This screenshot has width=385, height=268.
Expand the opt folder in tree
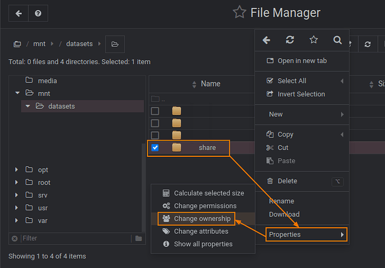17,170
